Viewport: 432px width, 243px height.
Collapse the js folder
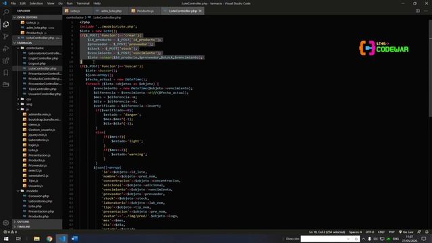pos(27,109)
